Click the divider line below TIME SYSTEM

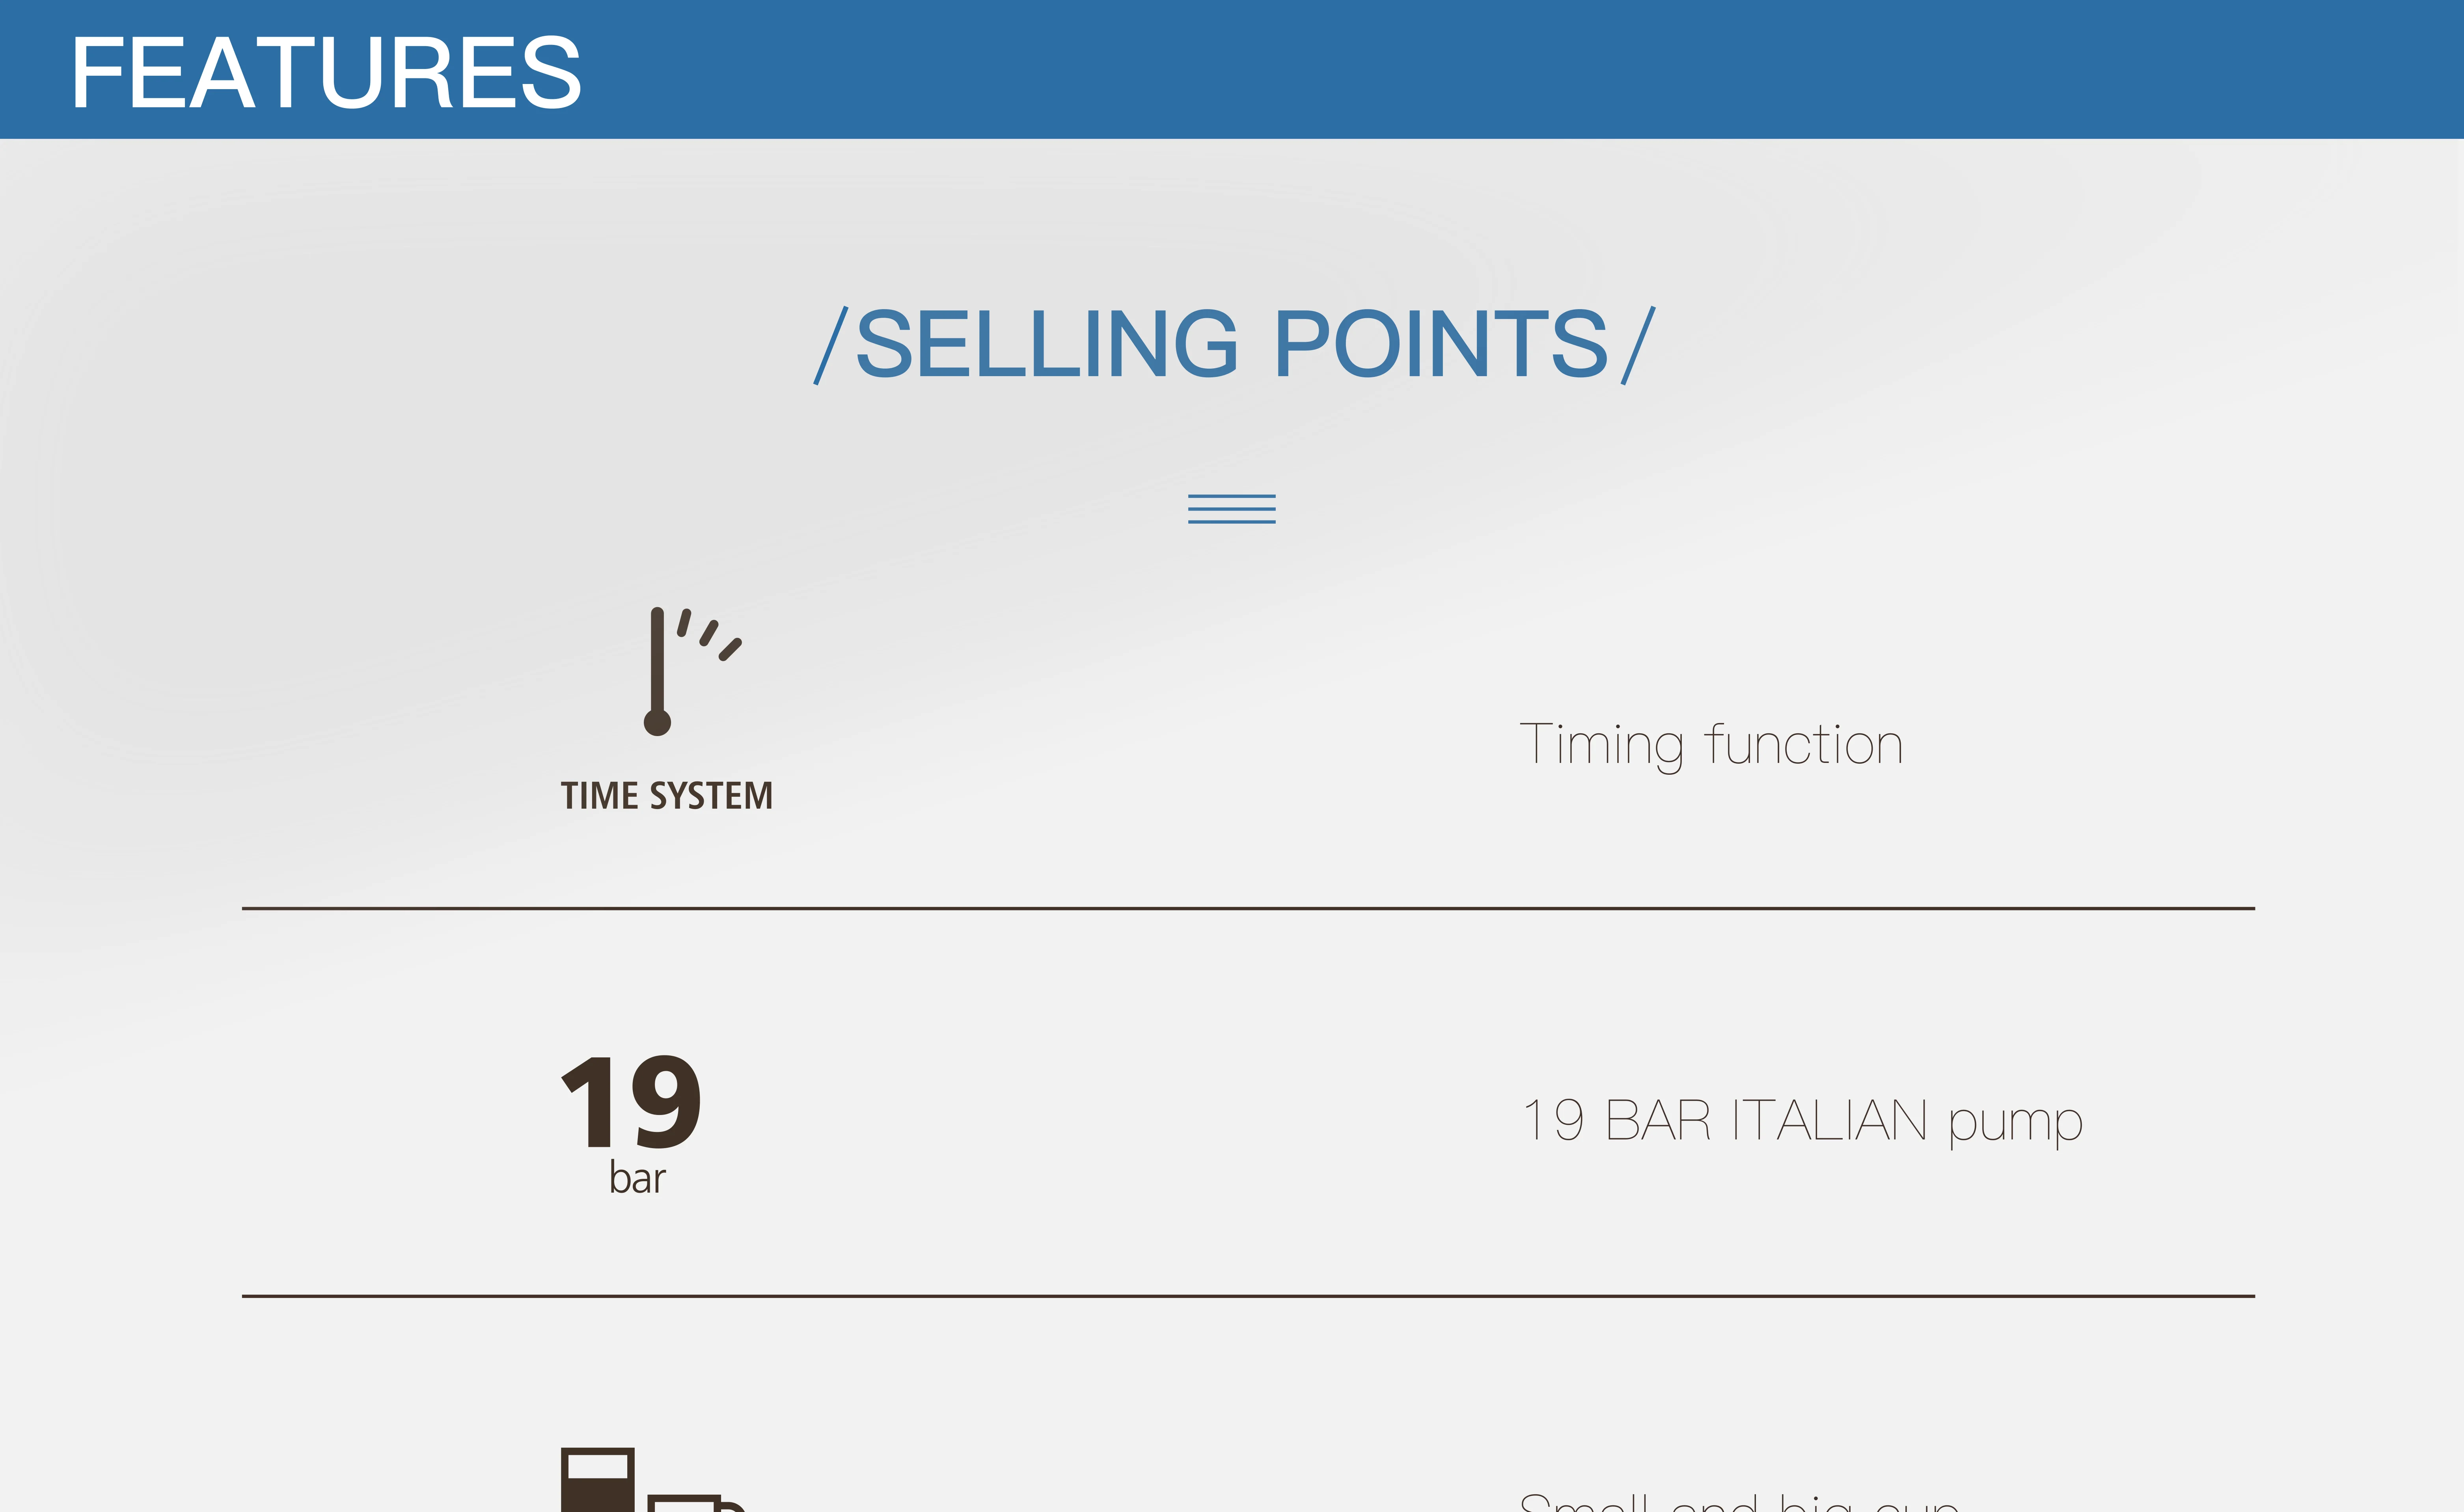(1248, 908)
